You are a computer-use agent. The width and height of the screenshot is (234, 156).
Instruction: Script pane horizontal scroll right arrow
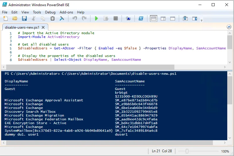click(x=225, y=67)
